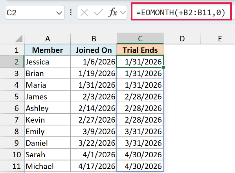Select the join date 2/14/2026
The image size is (235, 173).
[94, 108]
